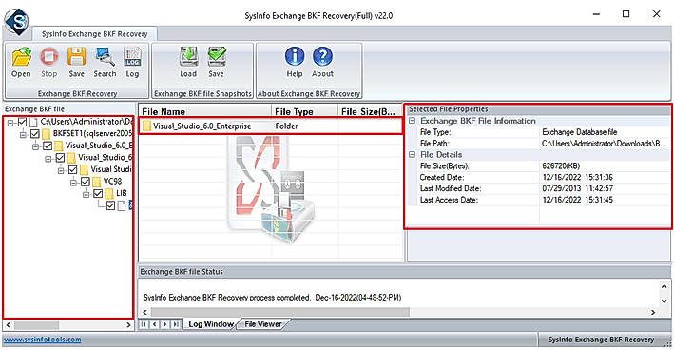The height and width of the screenshot is (350, 674).
Task: Toggle checkbox for VC98 folder
Action: click(x=86, y=182)
